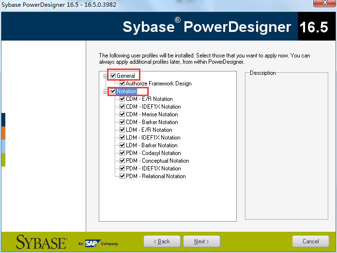Select the LDM - Barker Notation label
The height and width of the screenshot is (253, 337).
coord(152,145)
